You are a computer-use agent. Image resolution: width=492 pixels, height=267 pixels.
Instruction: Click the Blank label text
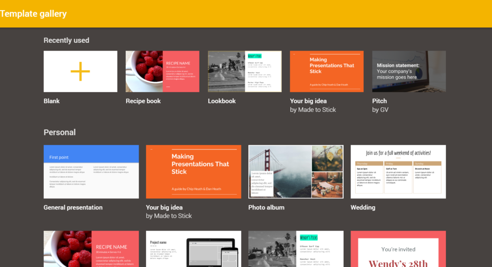tap(52, 101)
